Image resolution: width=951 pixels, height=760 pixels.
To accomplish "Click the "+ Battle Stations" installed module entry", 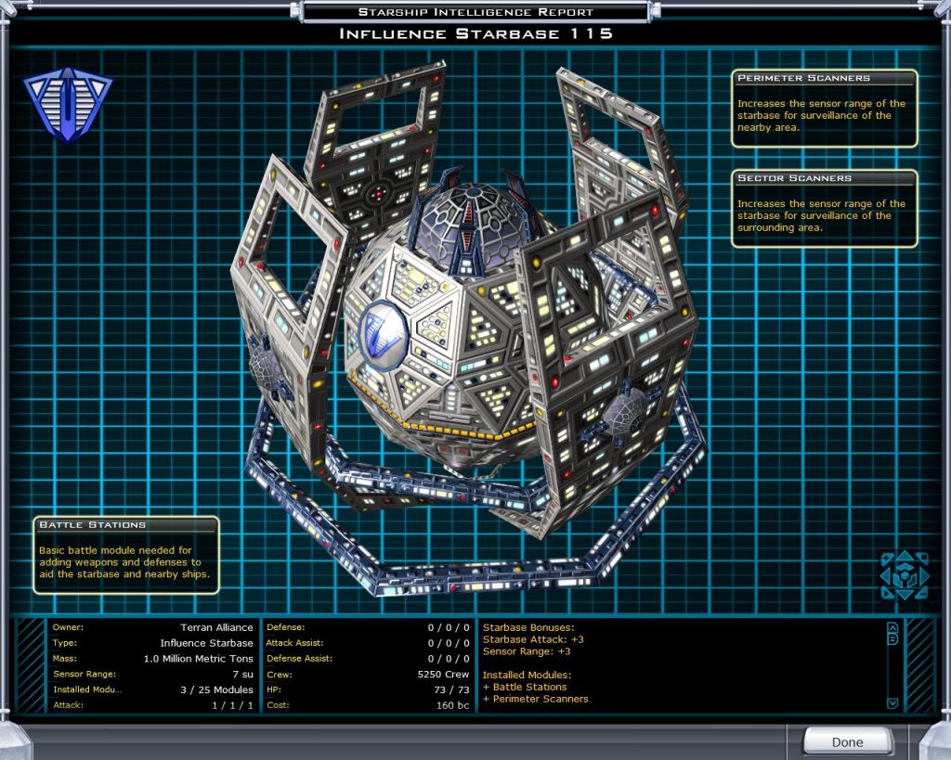I will coord(525,687).
